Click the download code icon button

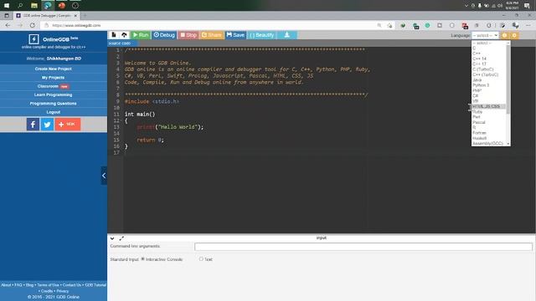point(286,35)
